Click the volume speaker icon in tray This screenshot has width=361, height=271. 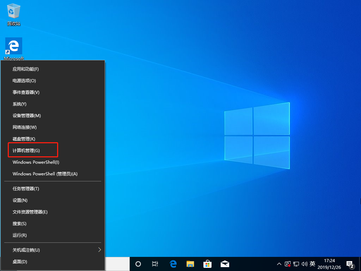click(x=305, y=264)
